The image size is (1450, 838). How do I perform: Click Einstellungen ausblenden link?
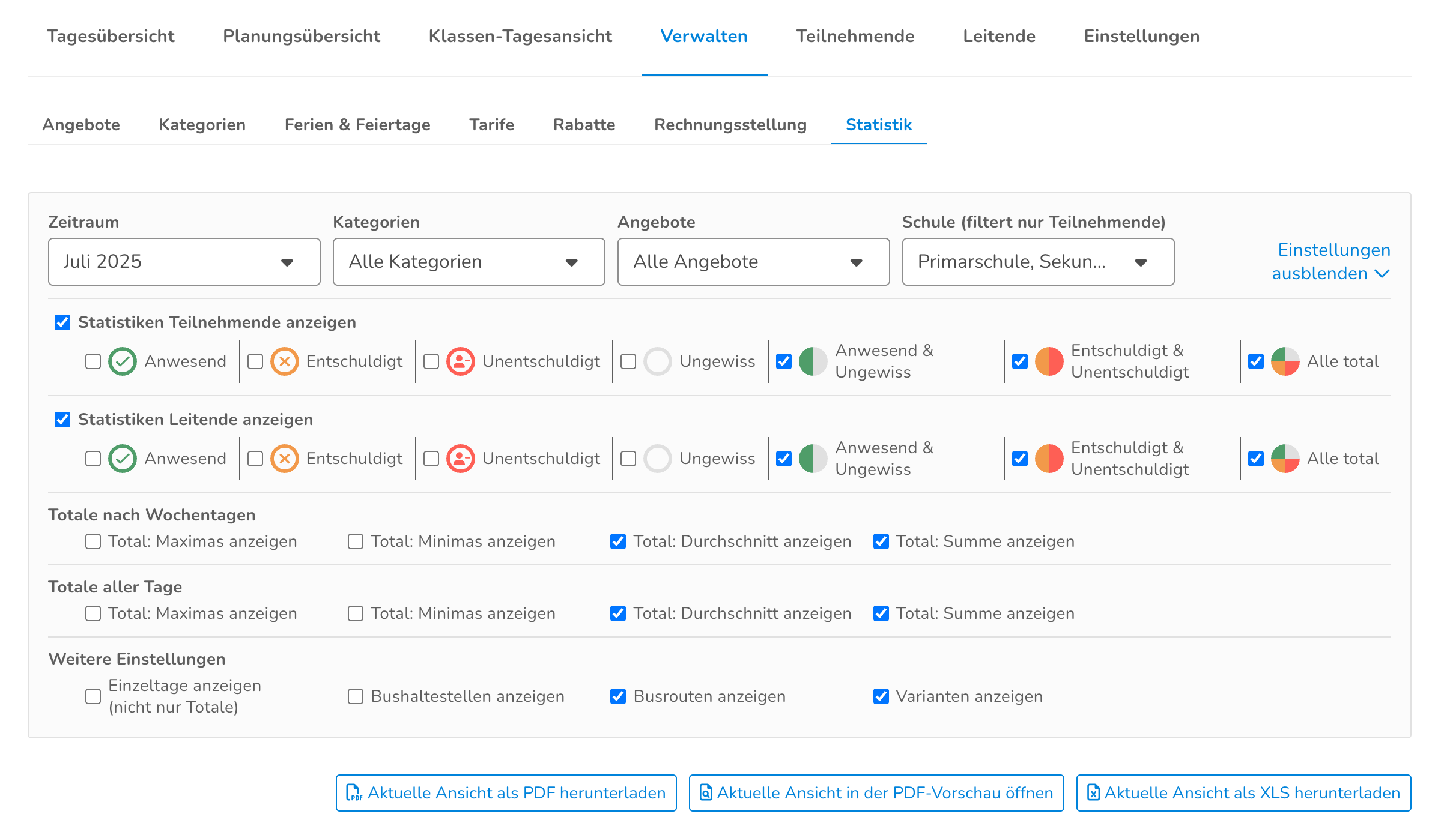(x=1330, y=262)
